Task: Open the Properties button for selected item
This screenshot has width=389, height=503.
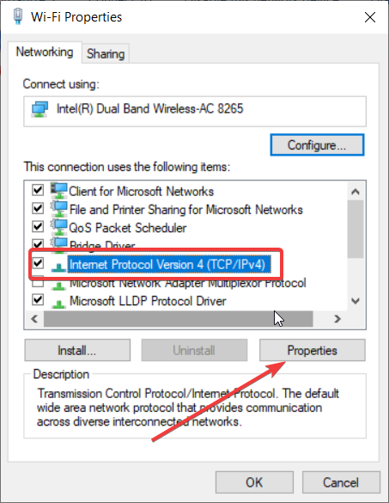Action: [x=312, y=350]
